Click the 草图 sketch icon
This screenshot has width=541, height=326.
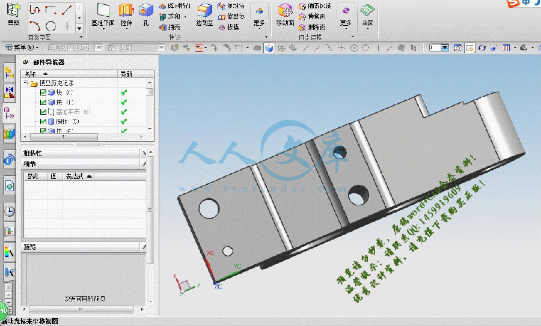(x=13, y=15)
